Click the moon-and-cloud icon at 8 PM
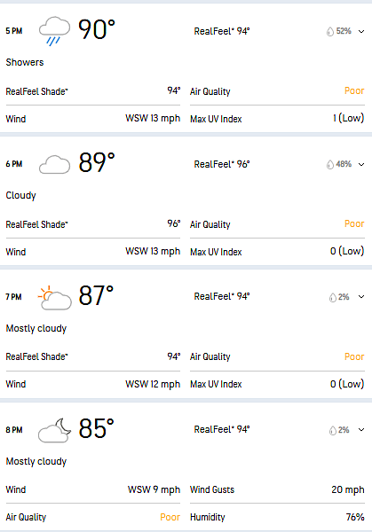 [x=54, y=430]
